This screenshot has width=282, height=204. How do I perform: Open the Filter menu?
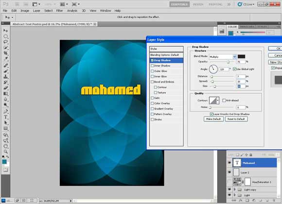[x=59, y=11]
